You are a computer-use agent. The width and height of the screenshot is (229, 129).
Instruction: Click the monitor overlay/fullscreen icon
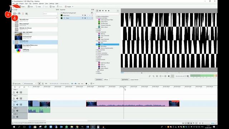172,76
